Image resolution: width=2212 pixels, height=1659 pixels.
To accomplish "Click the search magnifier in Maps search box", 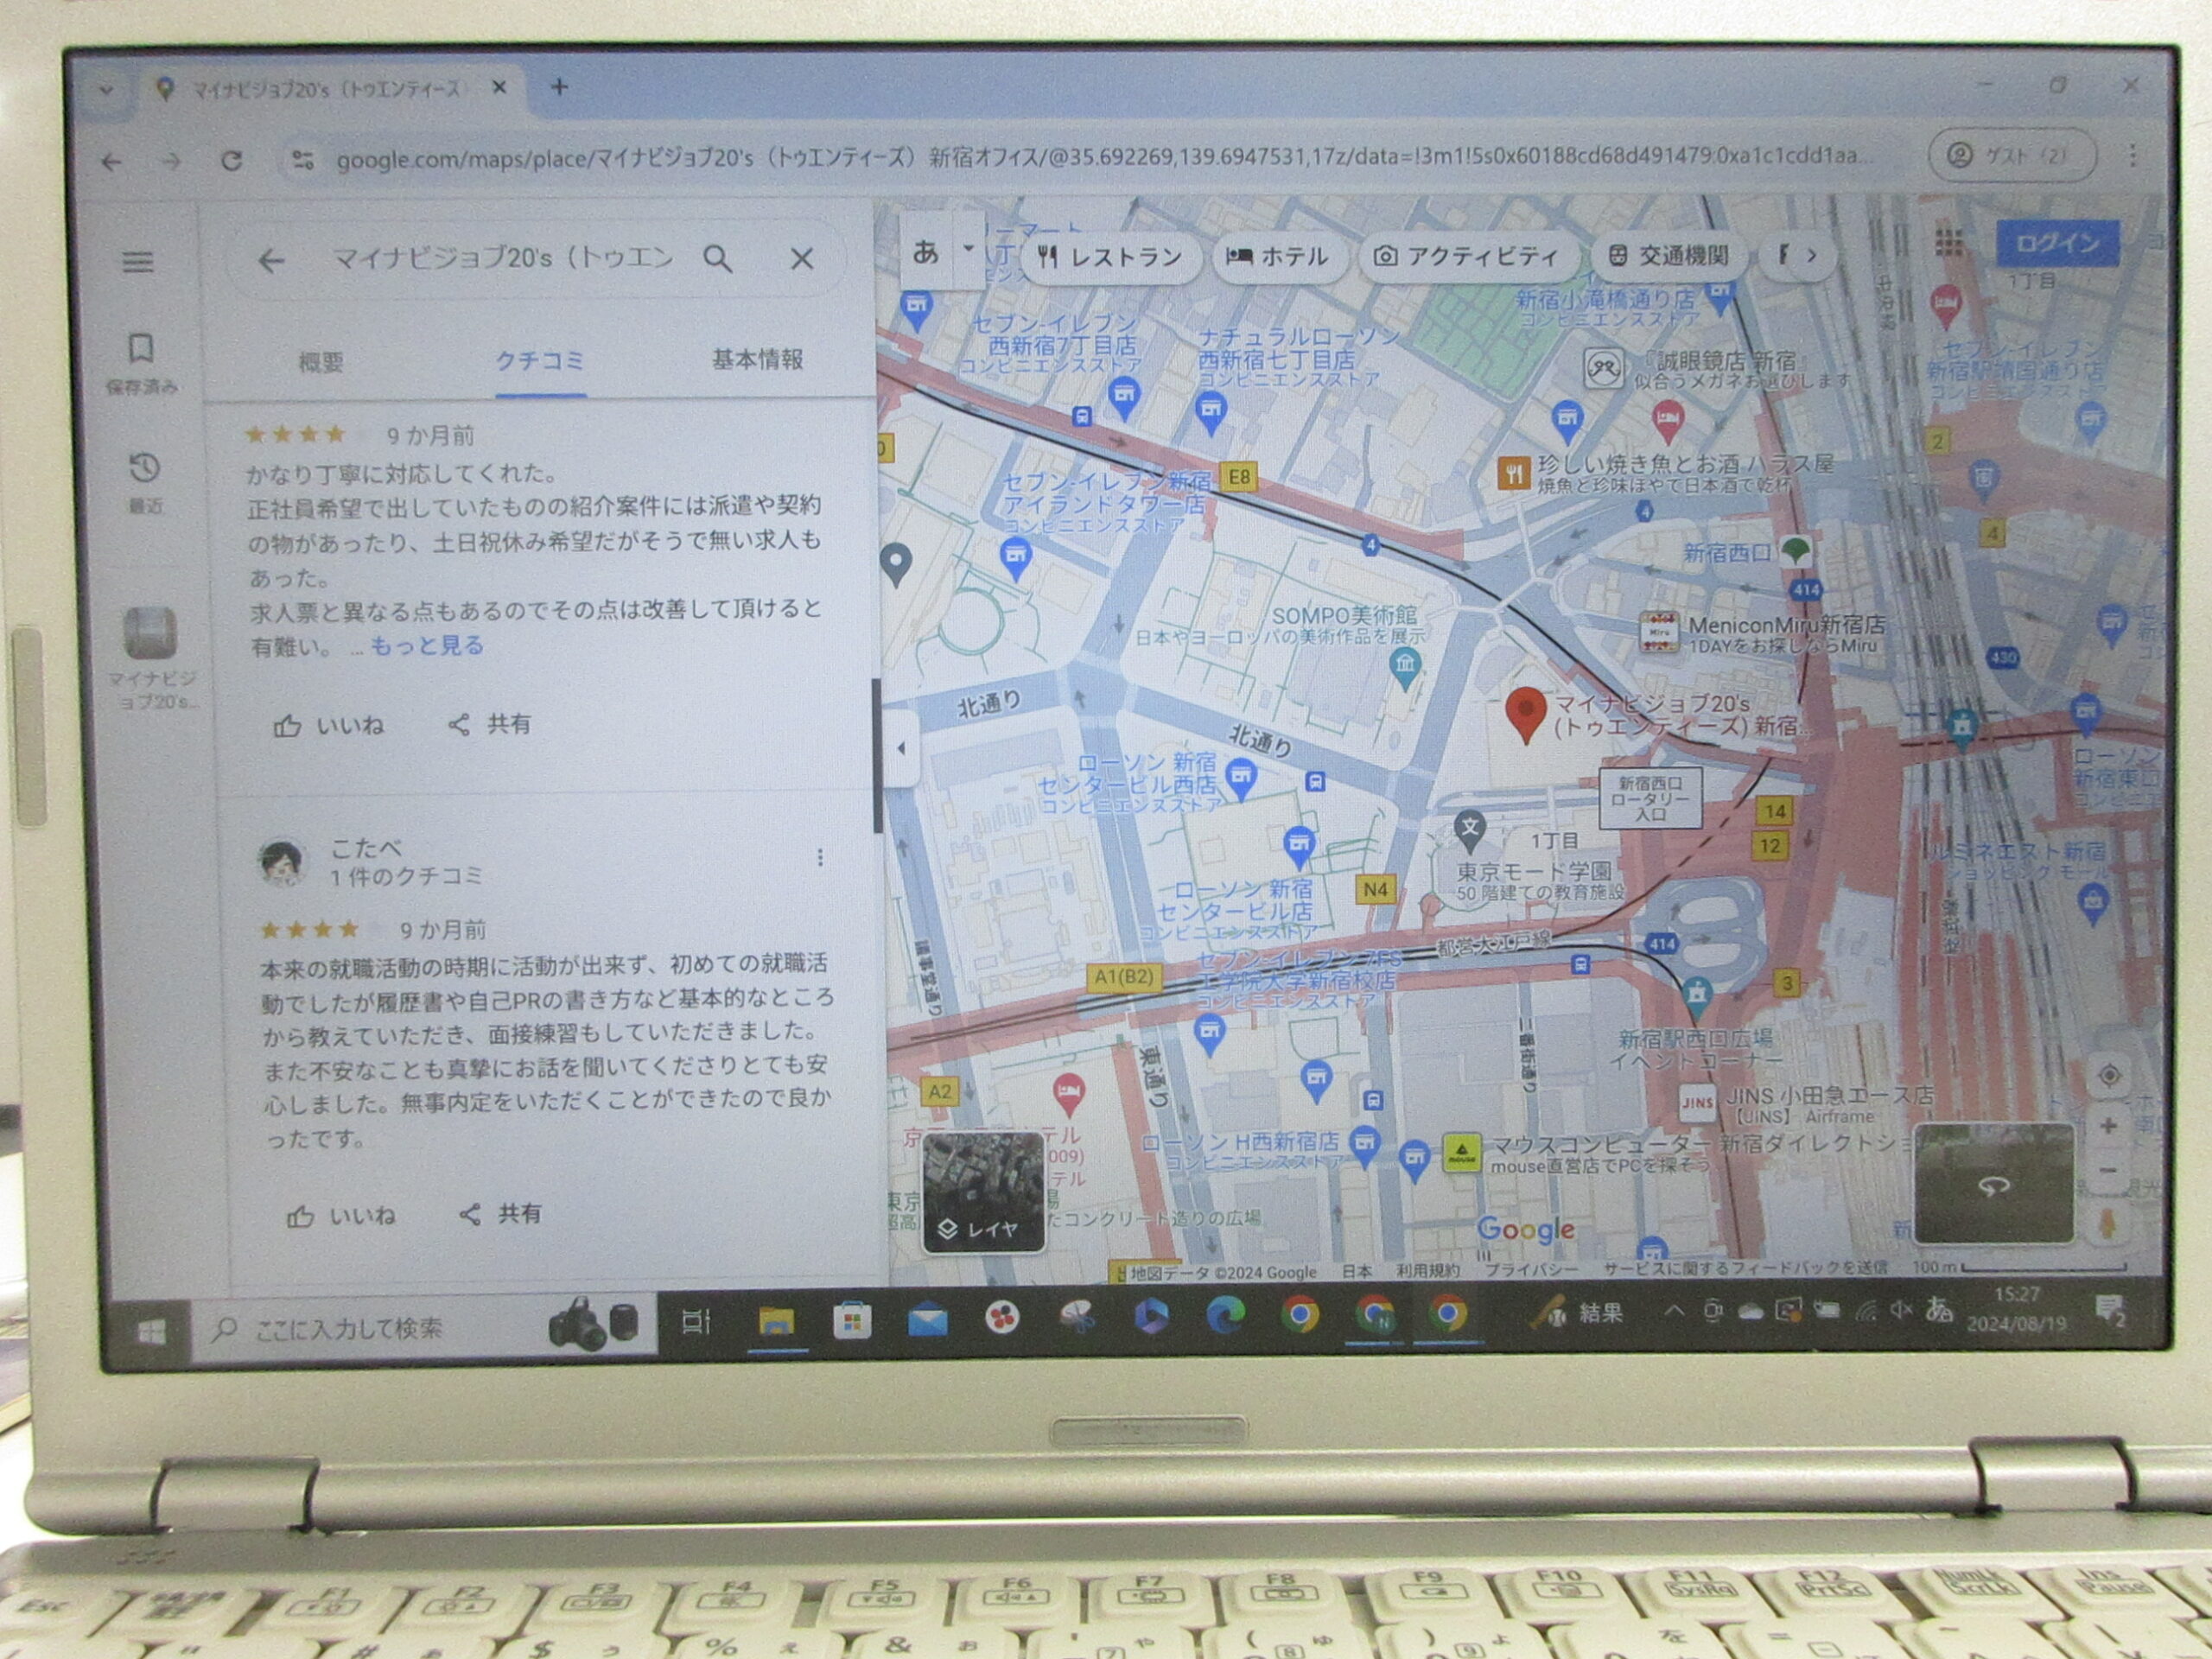I will (x=717, y=260).
